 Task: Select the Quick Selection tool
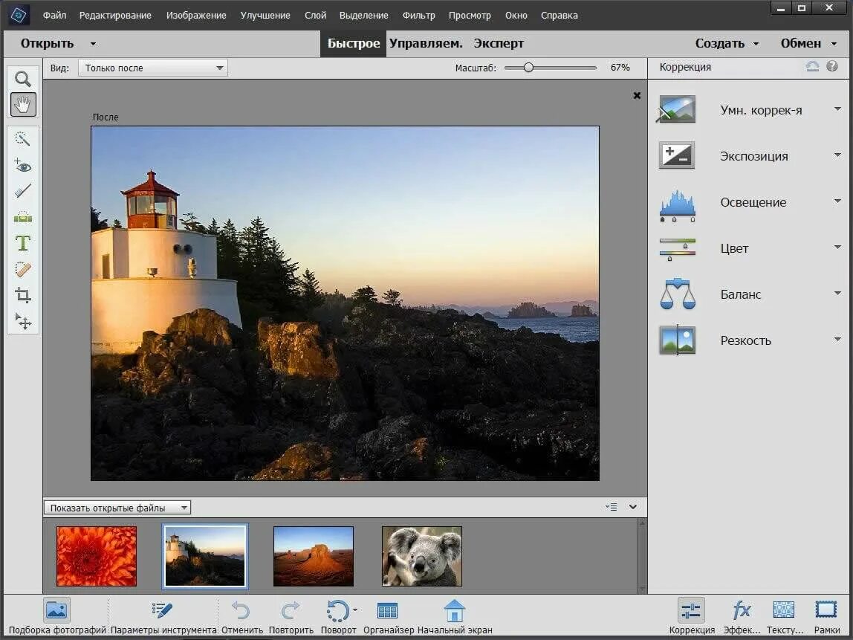(x=23, y=139)
